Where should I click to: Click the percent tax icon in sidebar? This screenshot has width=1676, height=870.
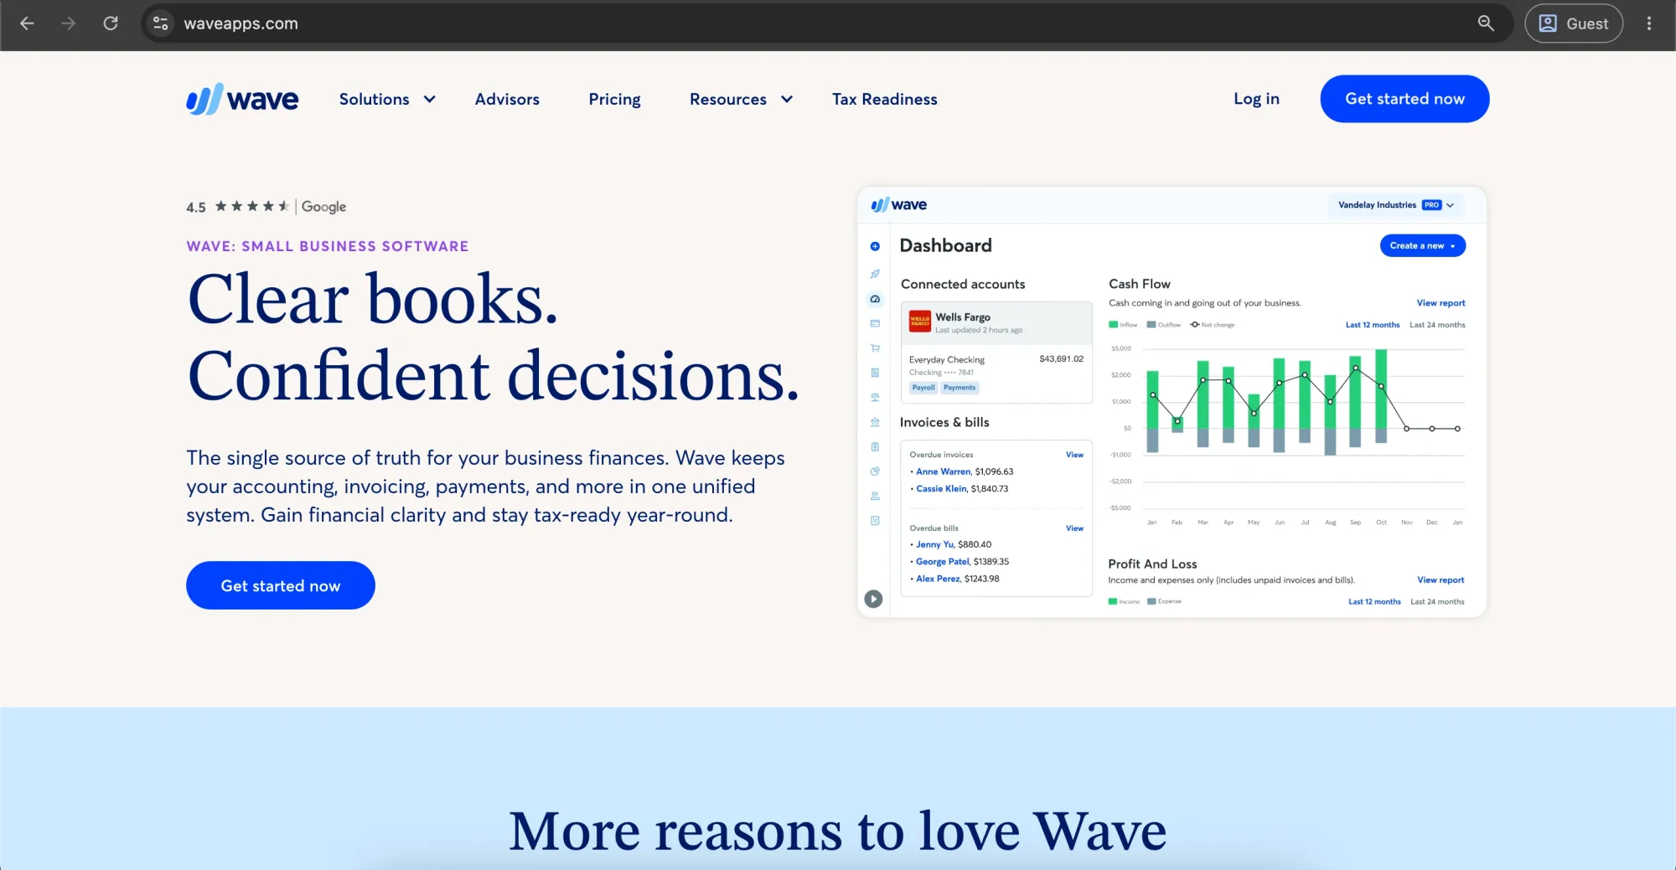875,521
